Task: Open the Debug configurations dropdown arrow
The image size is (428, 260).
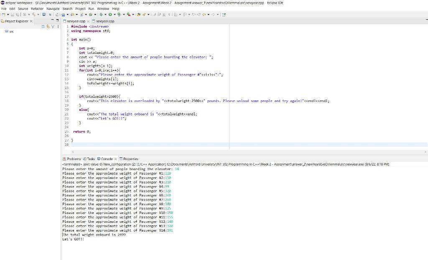Action: click(x=105, y=15)
